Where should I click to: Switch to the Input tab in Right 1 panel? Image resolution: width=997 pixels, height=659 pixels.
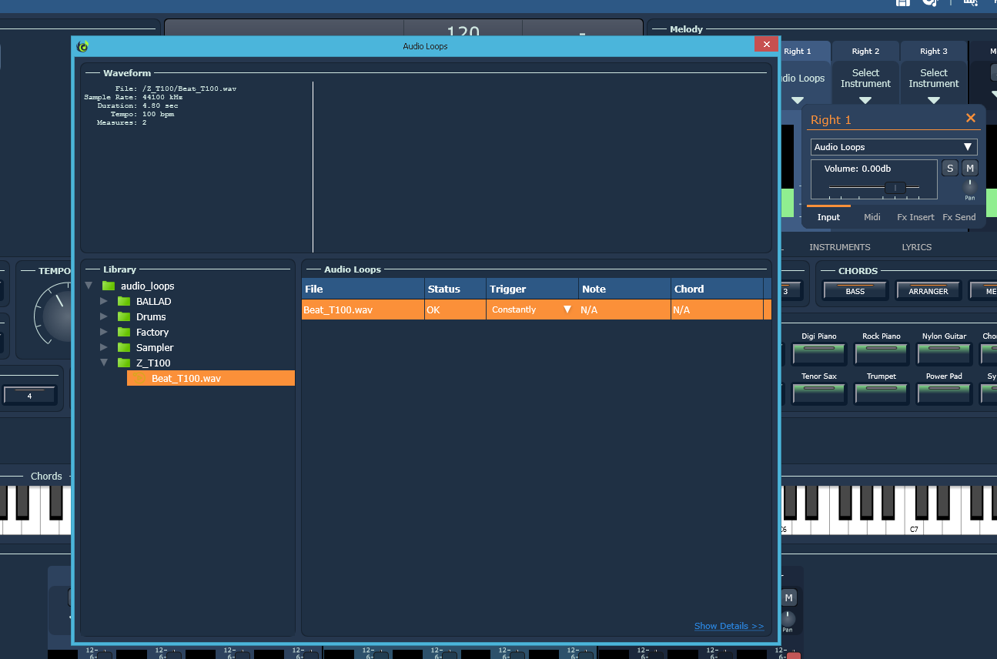click(x=828, y=217)
